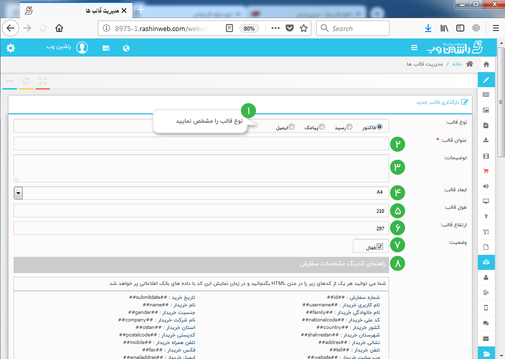The width and height of the screenshot is (505, 359).
Task: Click the راشین وب username in header
Action: (x=59, y=47)
